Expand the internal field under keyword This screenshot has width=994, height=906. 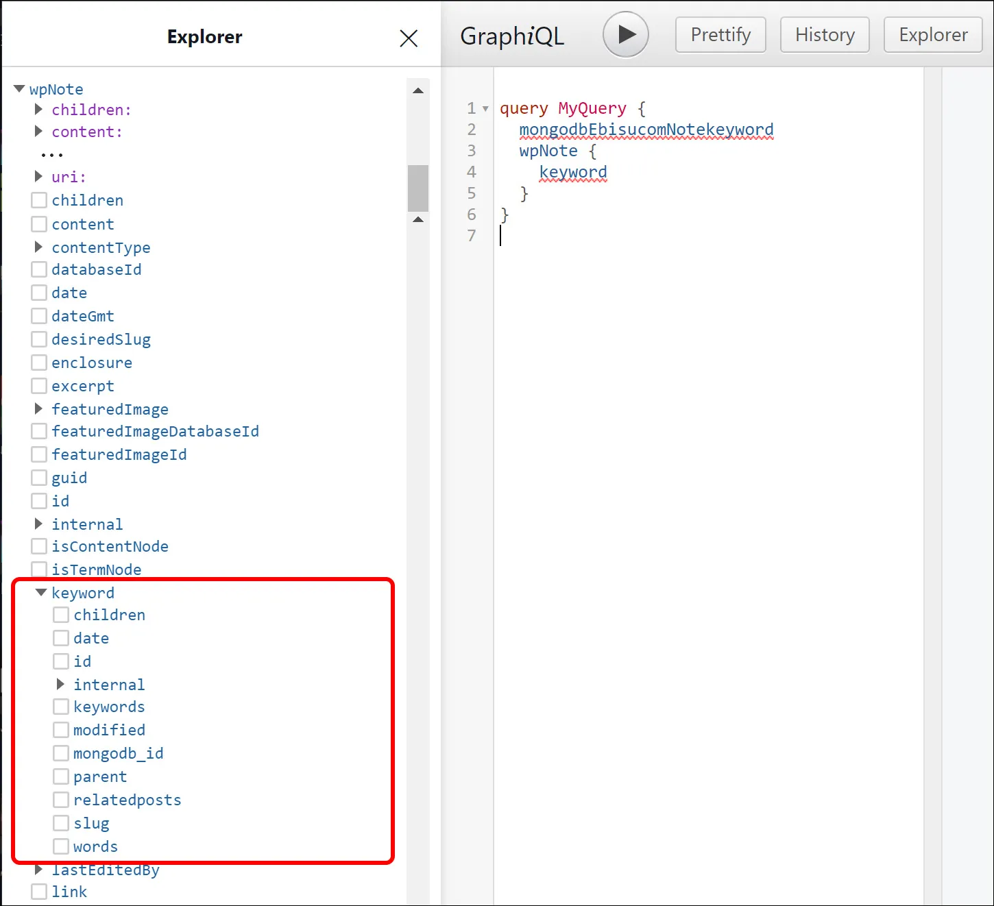[61, 685]
